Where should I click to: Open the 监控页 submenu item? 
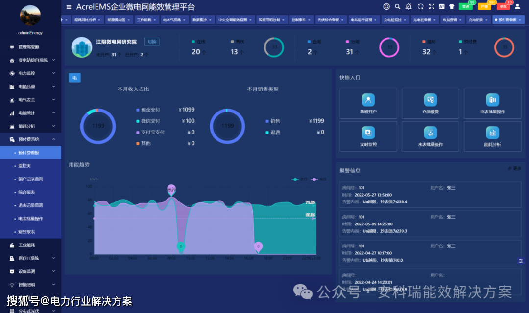point(30,166)
